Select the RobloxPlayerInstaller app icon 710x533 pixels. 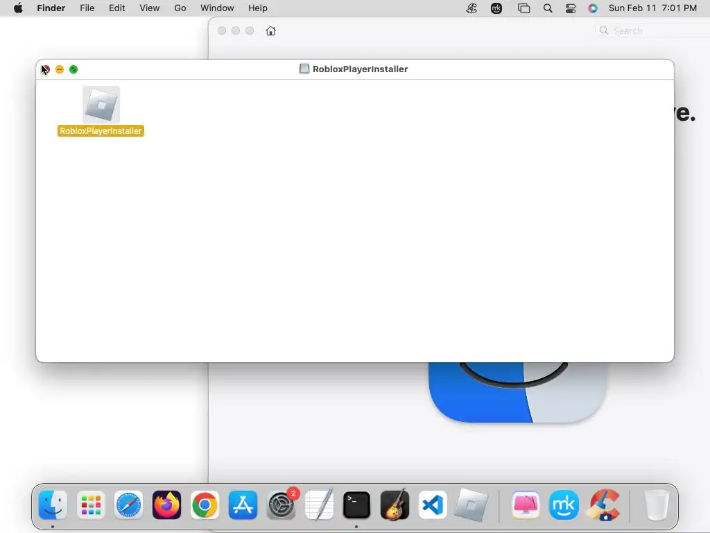coord(101,105)
